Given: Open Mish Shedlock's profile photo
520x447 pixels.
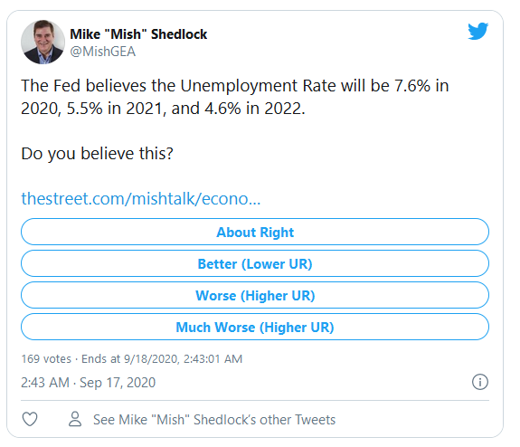Looking at the screenshot, I should point(43,42).
